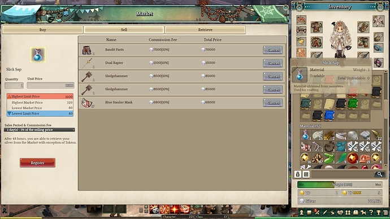The width and height of the screenshot is (390, 219).
Task: Open the help question mark menu icon
Action: [x=371, y=212]
